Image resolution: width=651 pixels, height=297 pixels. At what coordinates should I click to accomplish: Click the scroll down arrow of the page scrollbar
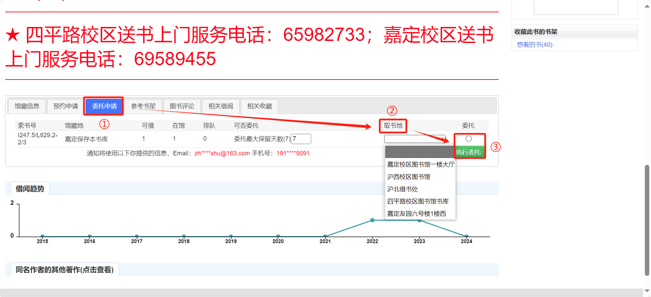[x=647, y=291]
